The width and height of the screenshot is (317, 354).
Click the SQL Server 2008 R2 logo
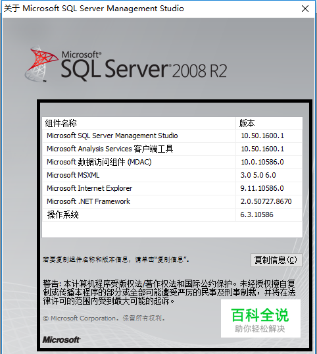126,64
